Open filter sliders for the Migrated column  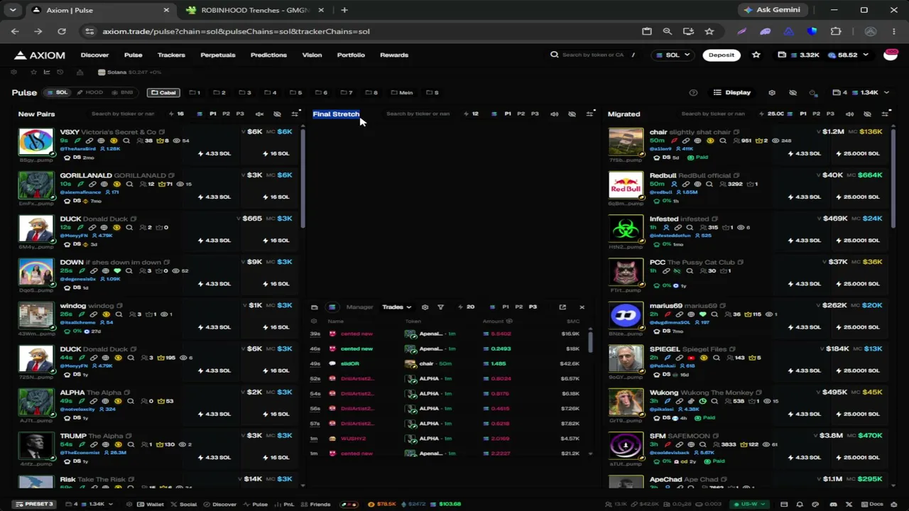[x=886, y=114]
